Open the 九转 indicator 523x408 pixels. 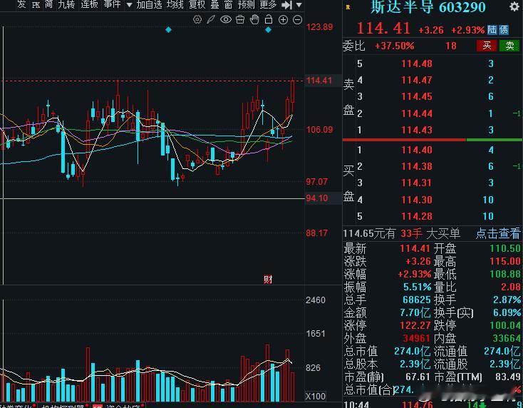(66, 4)
